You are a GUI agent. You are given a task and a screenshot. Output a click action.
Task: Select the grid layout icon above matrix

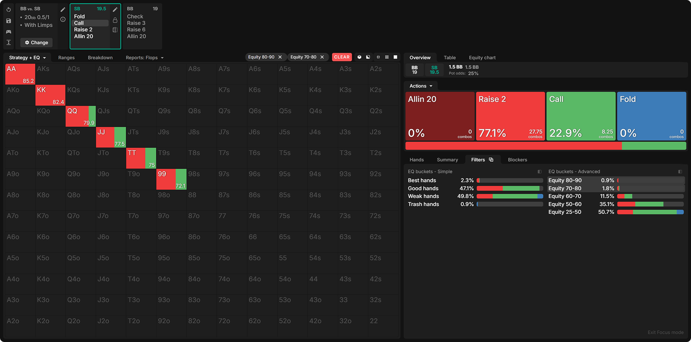387,57
